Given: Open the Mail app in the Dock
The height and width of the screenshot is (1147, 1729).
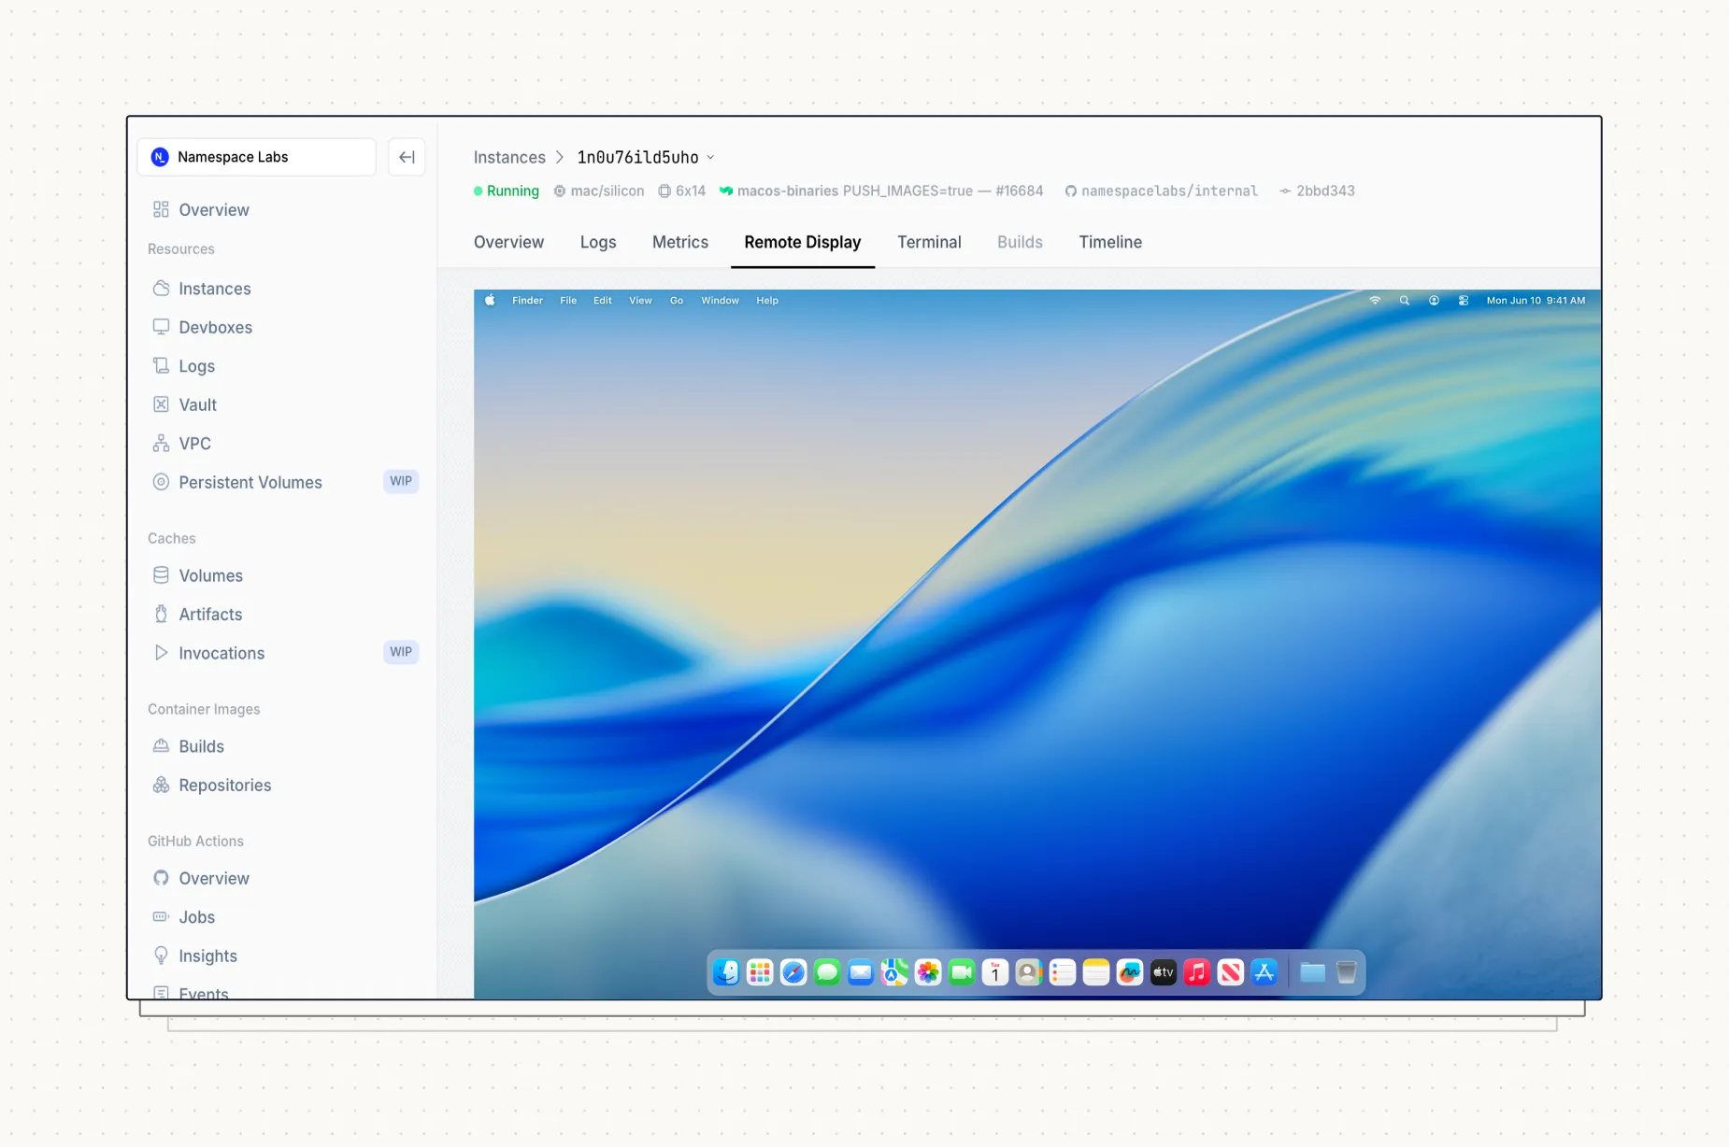Looking at the screenshot, I should tap(861, 972).
